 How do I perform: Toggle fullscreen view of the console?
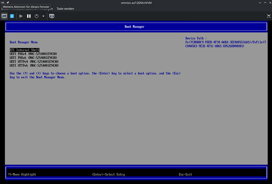click(269, 16)
